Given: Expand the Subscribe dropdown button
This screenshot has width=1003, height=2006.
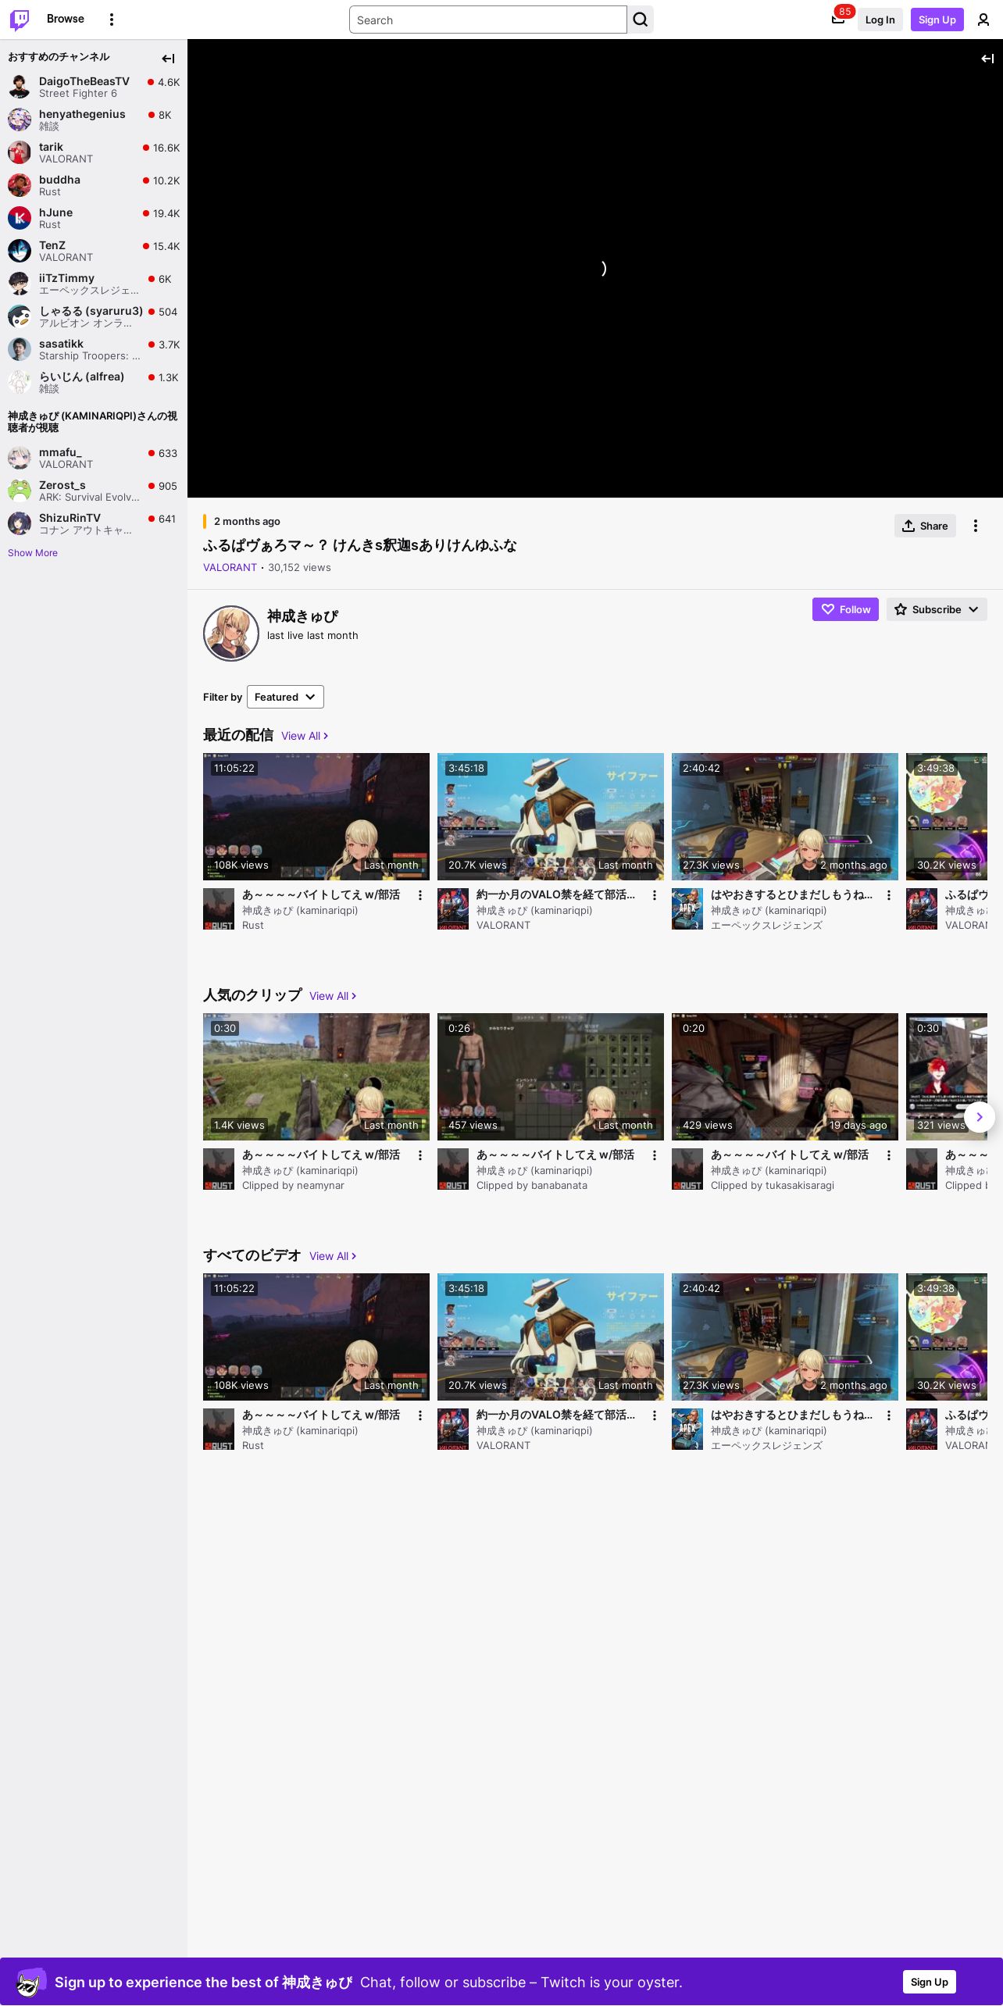Looking at the screenshot, I should point(937,609).
